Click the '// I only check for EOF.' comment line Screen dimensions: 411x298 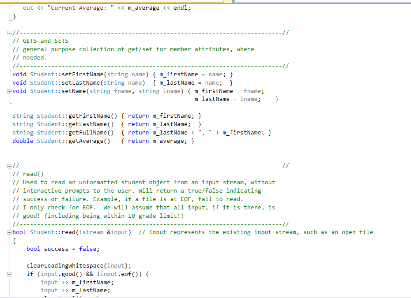[143, 208]
